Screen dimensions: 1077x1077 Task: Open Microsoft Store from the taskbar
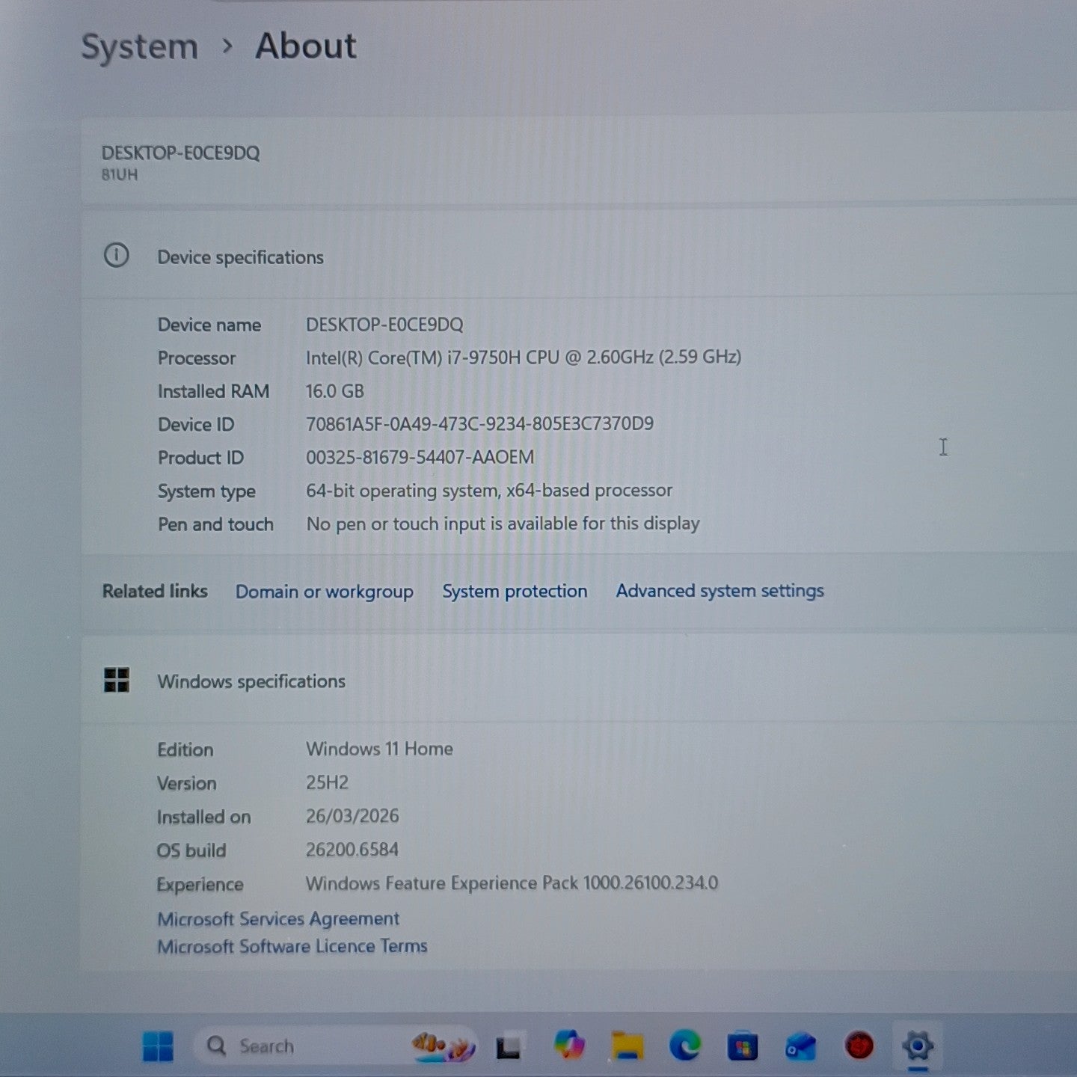coord(742,1046)
